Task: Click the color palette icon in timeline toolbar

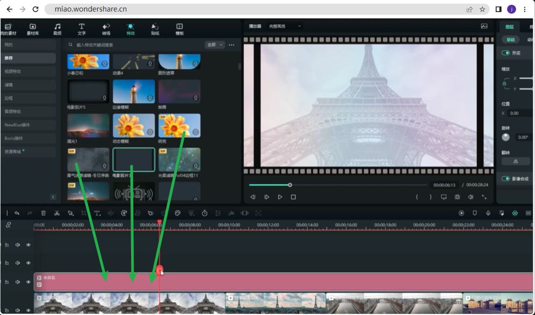Action: pos(177,213)
